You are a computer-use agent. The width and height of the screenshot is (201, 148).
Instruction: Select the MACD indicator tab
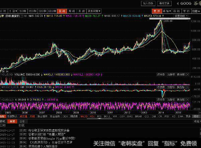(83, 116)
